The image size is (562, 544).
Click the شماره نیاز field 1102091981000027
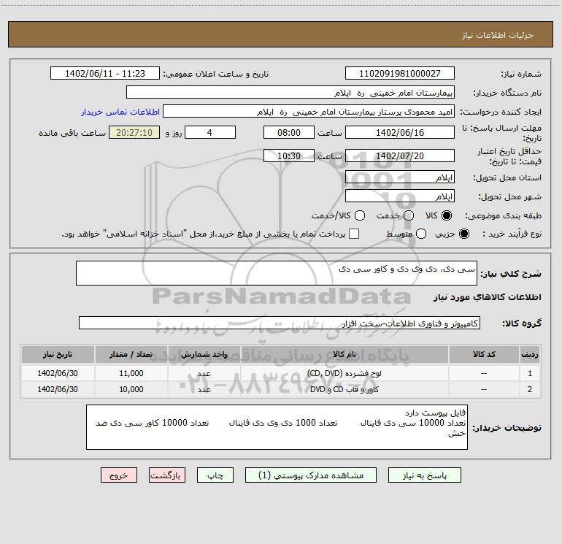[400, 73]
